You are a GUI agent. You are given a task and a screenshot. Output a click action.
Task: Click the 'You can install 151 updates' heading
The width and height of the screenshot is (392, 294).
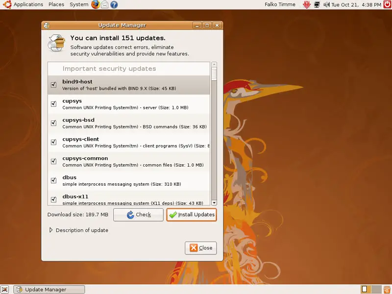(x=118, y=38)
